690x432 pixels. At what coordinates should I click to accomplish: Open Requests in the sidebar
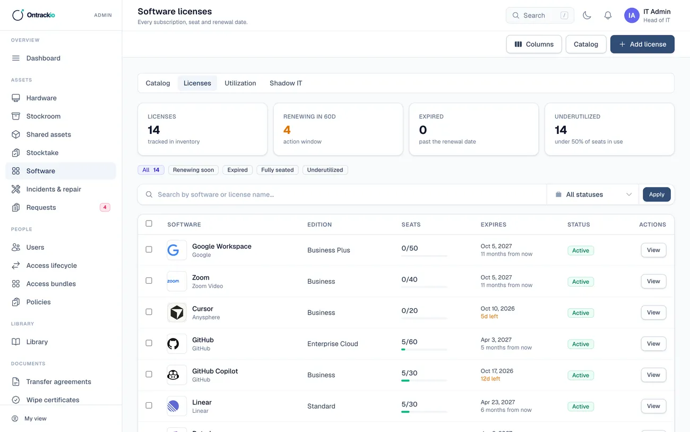(61, 208)
